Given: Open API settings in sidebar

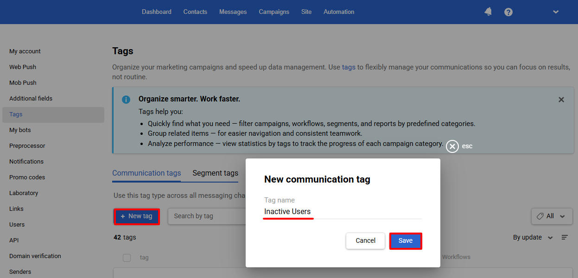Looking at the screenshot, I should click(x=14, y=240).
